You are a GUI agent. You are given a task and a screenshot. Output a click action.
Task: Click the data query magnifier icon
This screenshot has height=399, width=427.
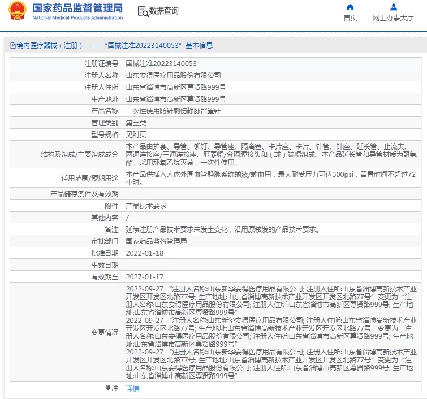tap(143, 11)
